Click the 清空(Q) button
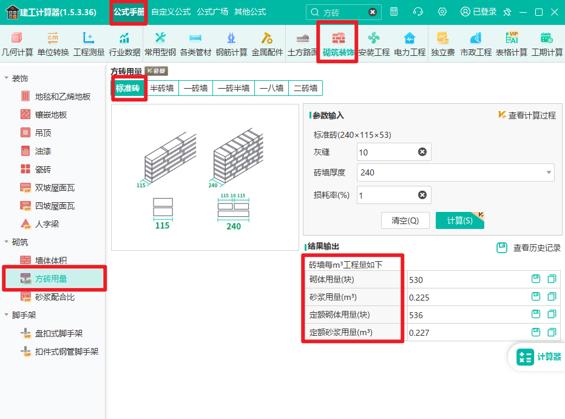This screenshot has height=419, width=565. coord(405,220)
